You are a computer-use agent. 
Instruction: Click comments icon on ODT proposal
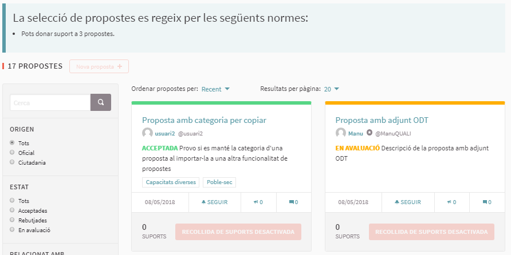point(487,202)
